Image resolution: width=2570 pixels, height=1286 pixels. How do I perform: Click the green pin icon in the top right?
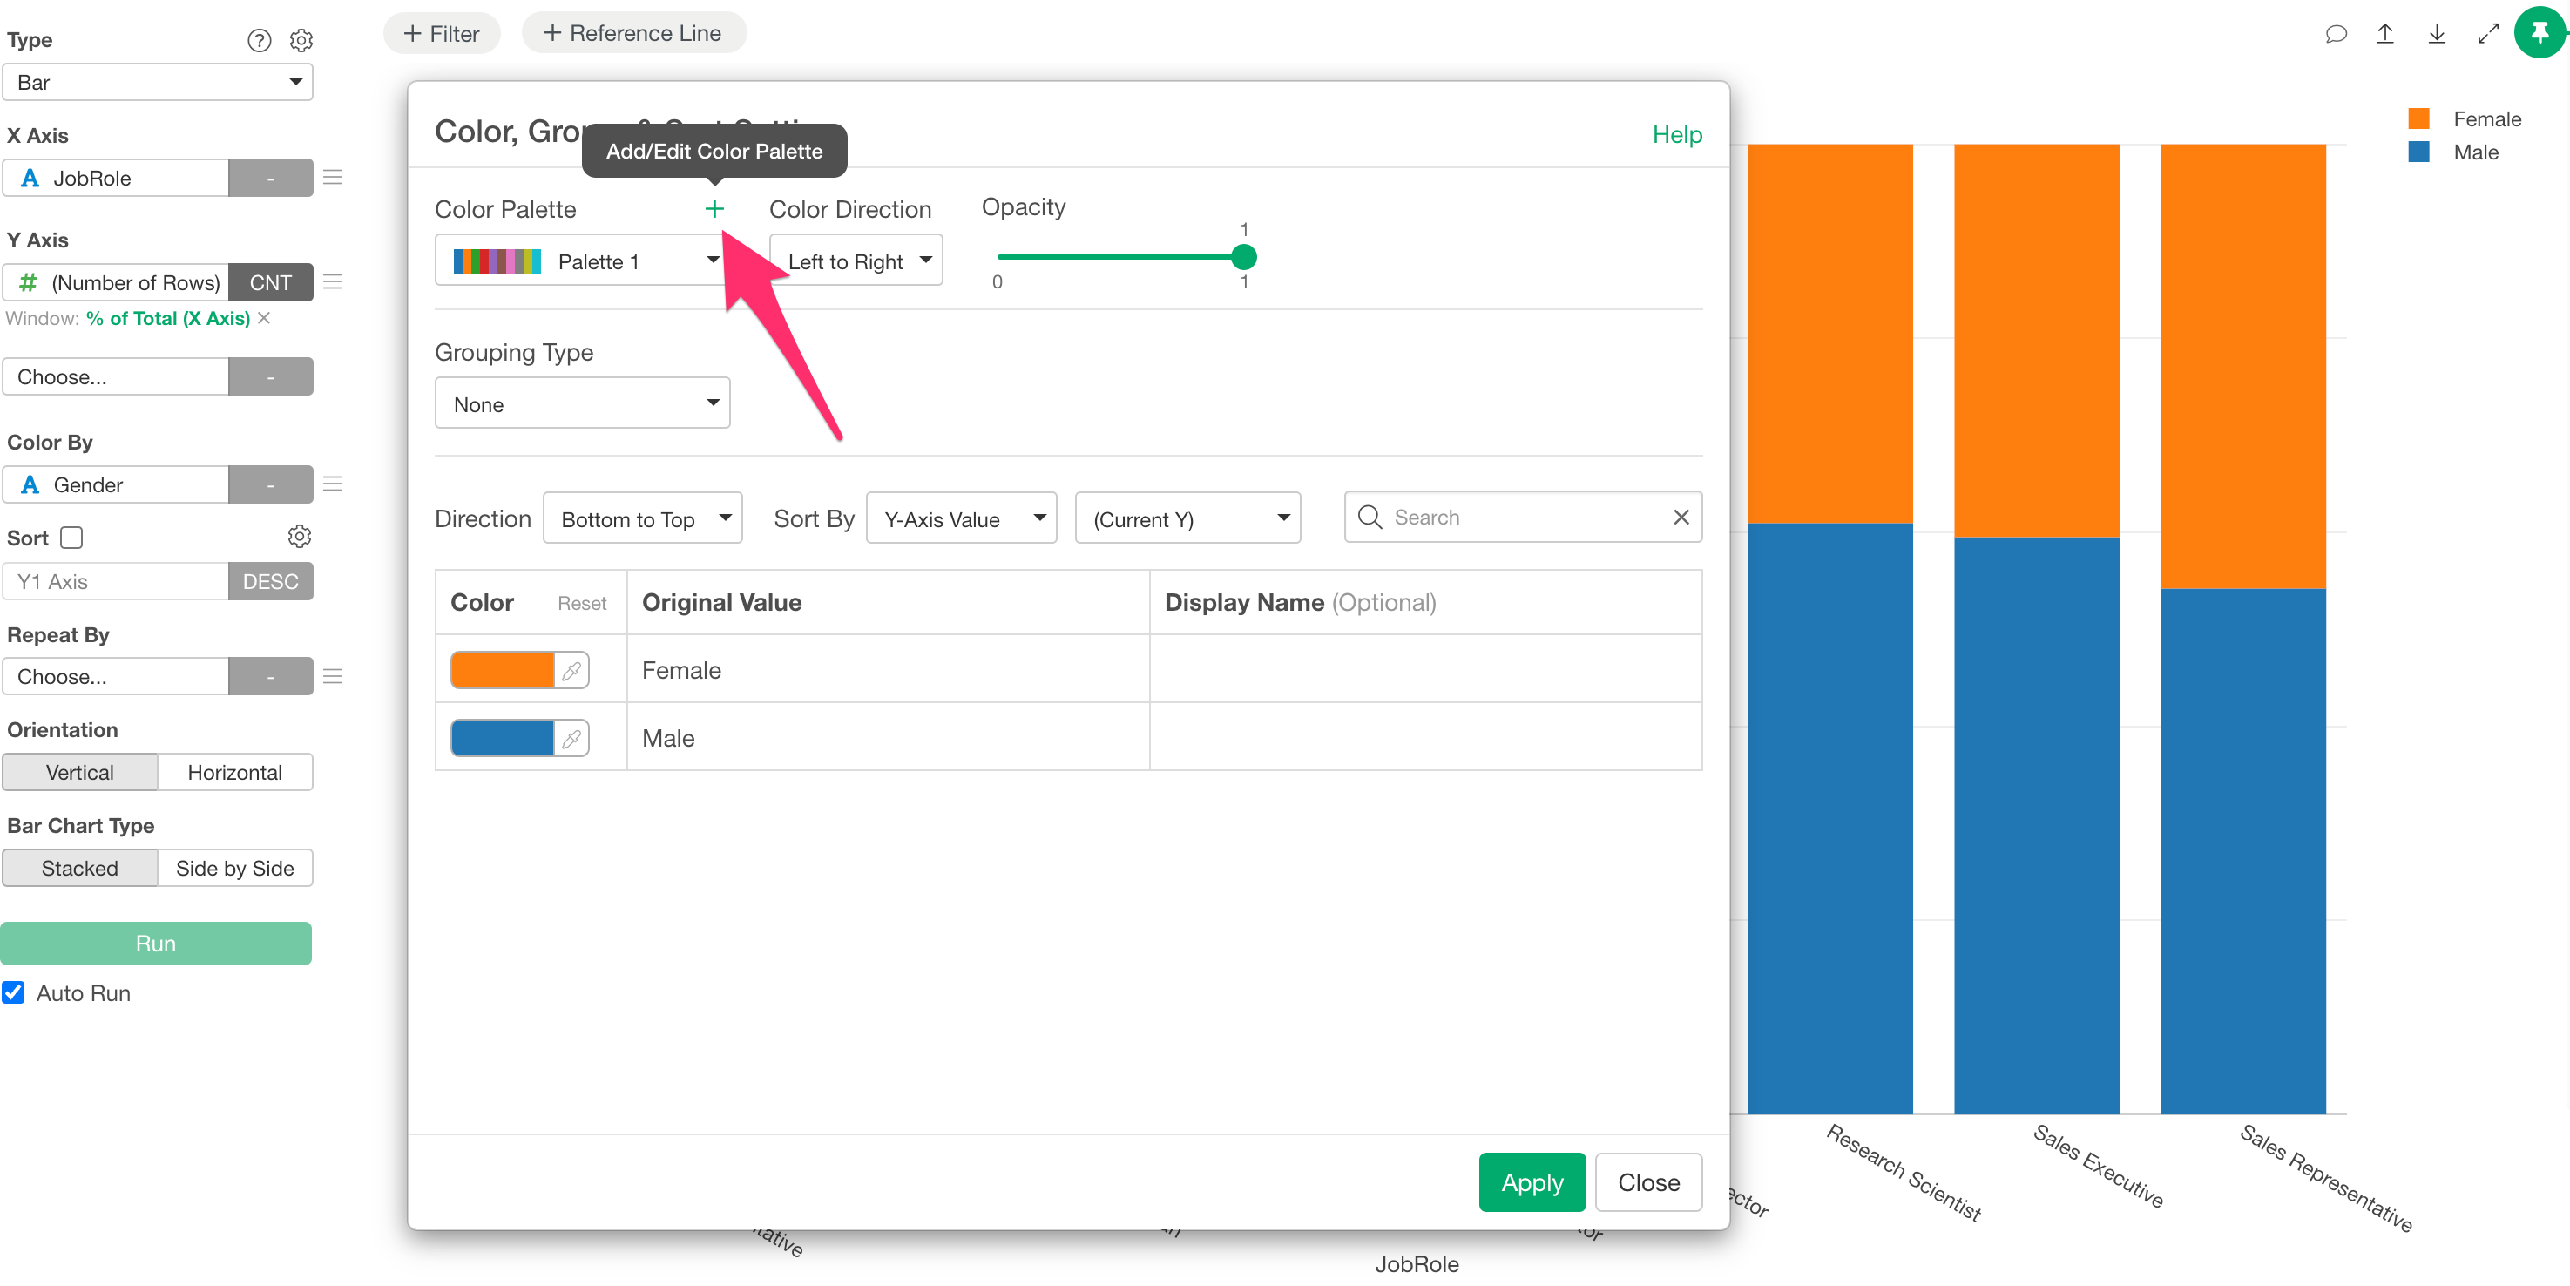coord(2539,34)
